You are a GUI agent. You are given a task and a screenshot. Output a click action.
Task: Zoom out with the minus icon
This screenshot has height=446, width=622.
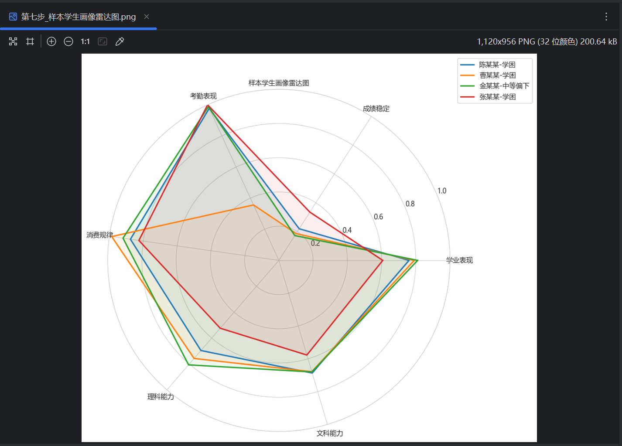[68, 41]
